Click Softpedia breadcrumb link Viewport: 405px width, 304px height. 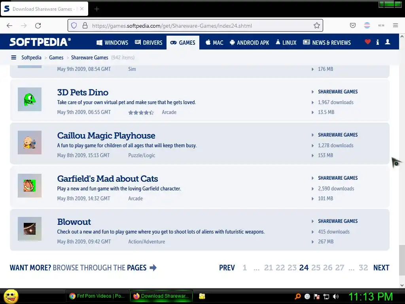click(x=31, y=57)
